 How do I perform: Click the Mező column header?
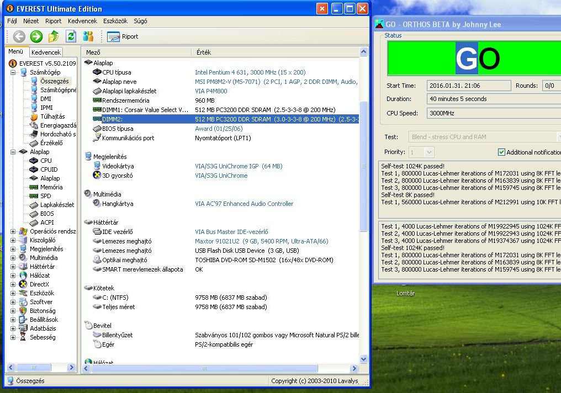pos(137,52)
